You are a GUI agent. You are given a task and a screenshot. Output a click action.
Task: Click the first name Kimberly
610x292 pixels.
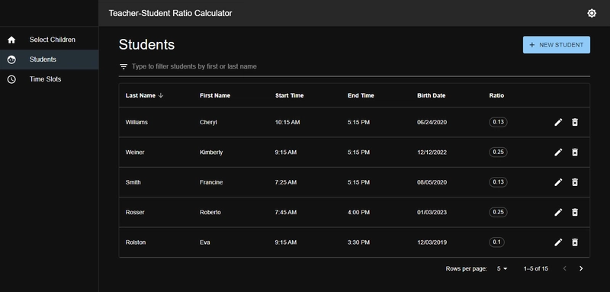pyautogui.click(x=211, y=152)
